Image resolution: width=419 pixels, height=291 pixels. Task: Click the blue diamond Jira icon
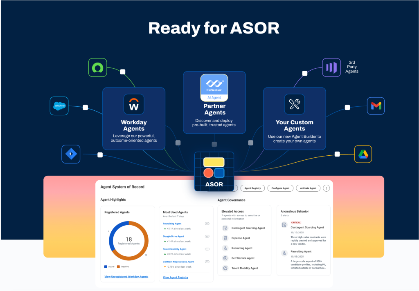click(x=71, y=154)
